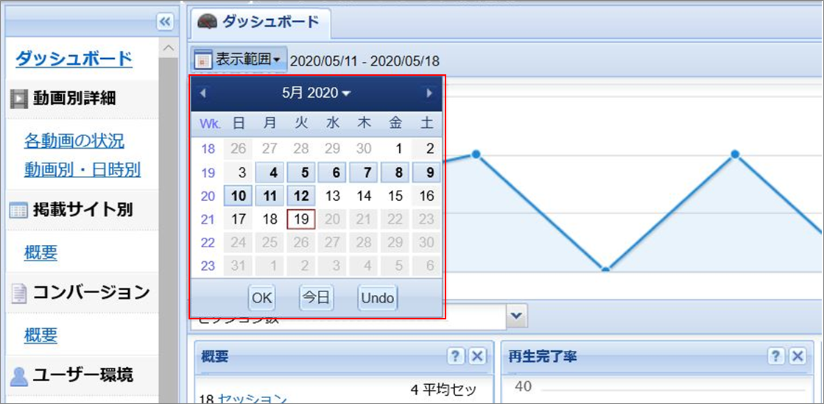The image size is (824, 404).
Task: Close the 概要 panel
Action: pos(477,357)
